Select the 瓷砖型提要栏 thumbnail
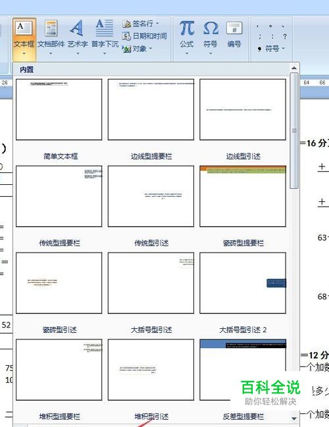The height and width of the screenshot is (427, 329). point(243,196)
